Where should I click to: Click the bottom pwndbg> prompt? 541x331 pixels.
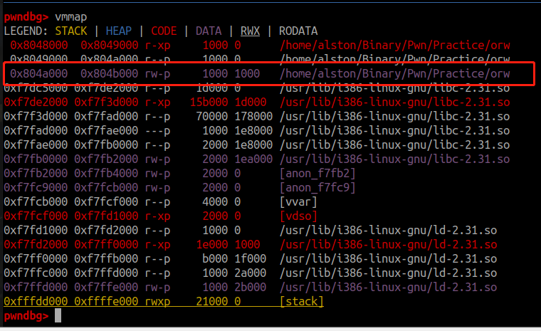(26, 315)
